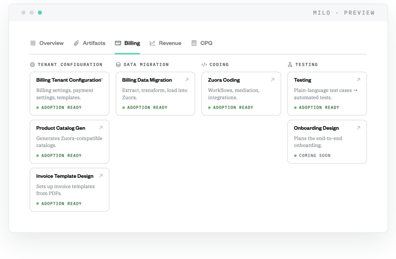396x259 pixels.
Task: Click "Billing settings, payment settings, templates." description
Action: [65, 94]
